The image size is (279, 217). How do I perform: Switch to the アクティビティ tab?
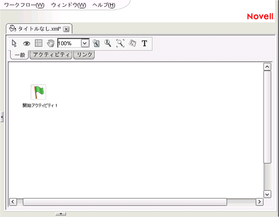click(x=51, y=54)
